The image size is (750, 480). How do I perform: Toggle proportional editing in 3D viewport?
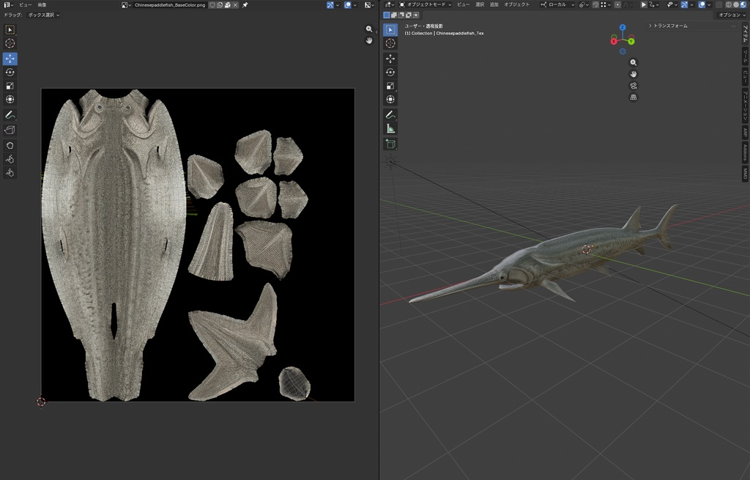pyautogui.click(x=617, y=5)
